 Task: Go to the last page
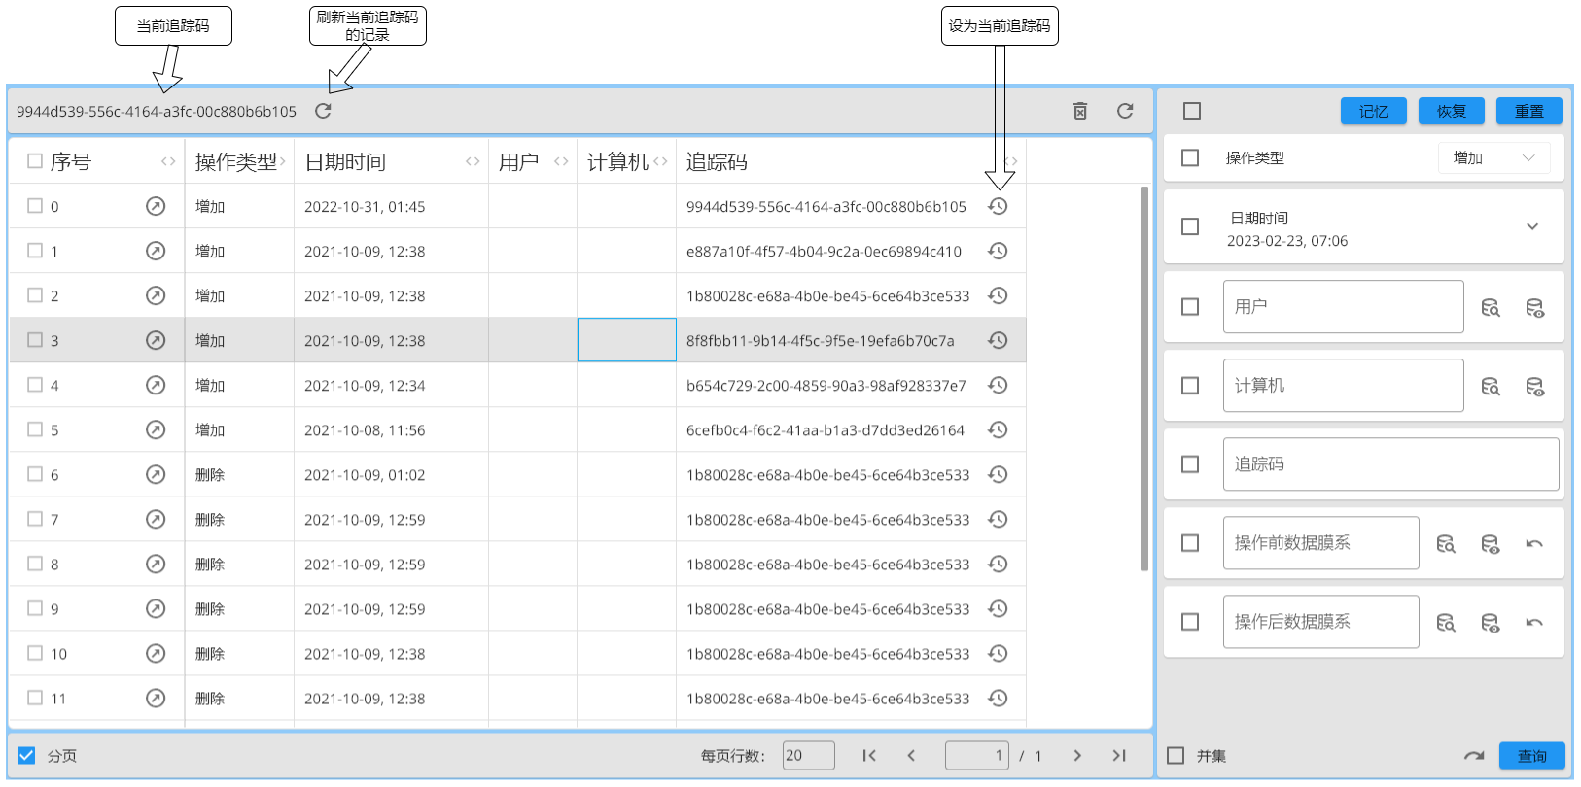coord(1119,756)
